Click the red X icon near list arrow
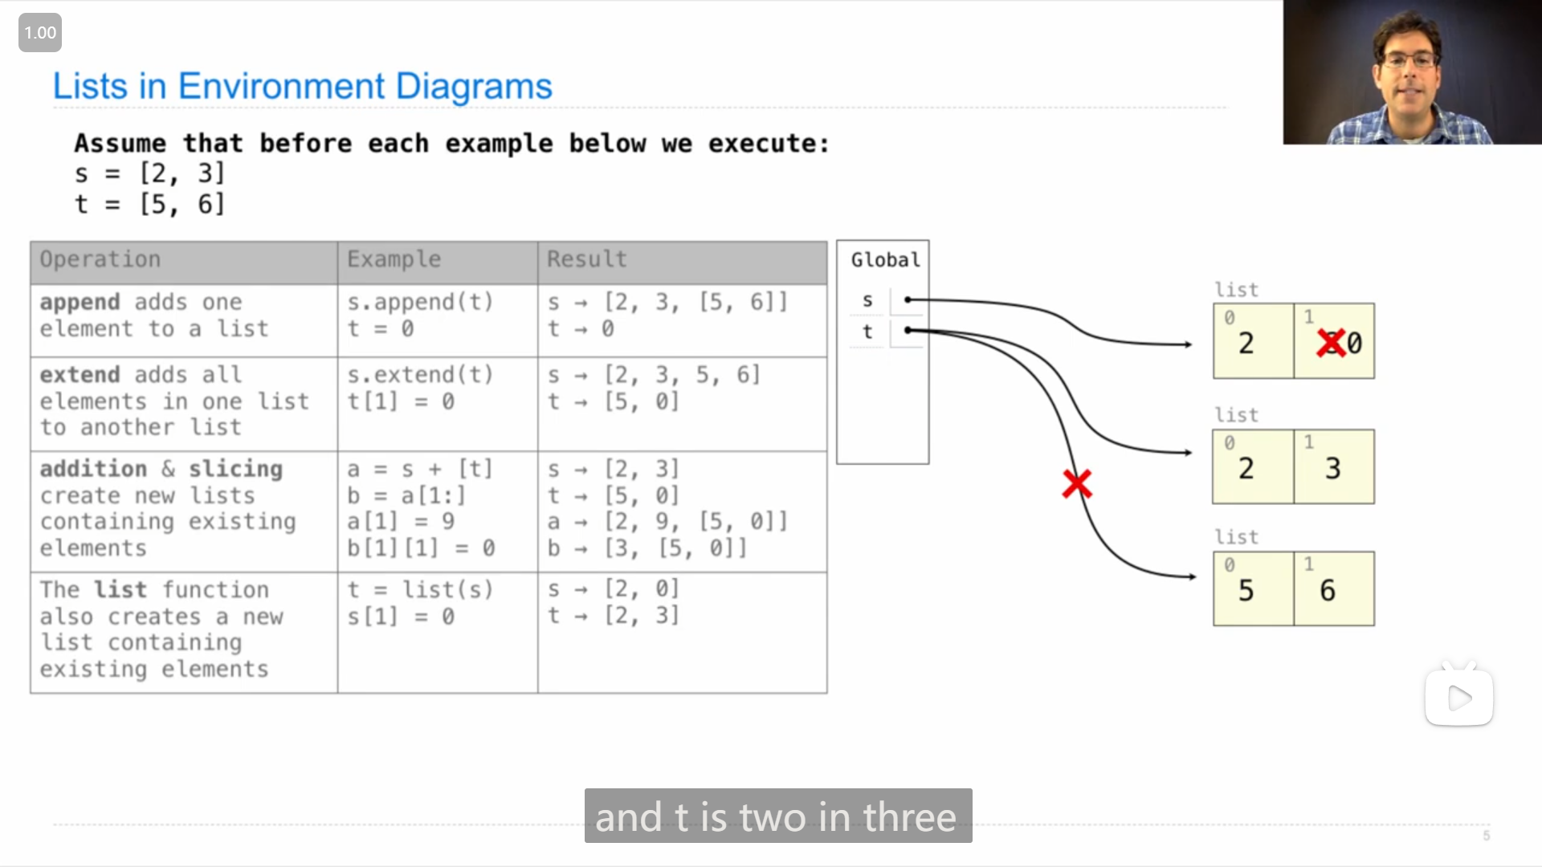Image resolution: width=1542 pixels, height=867 pixels. tap(1077, 484)
